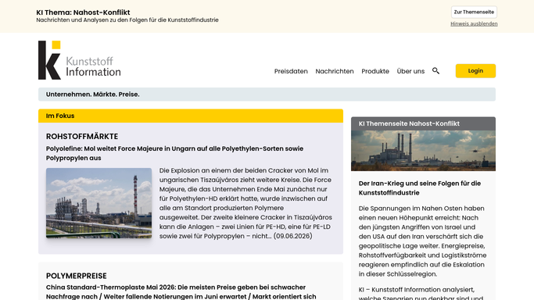Open the Über uns menu
The height and width of the screenshot is (300, 534).
click(410, 71)
